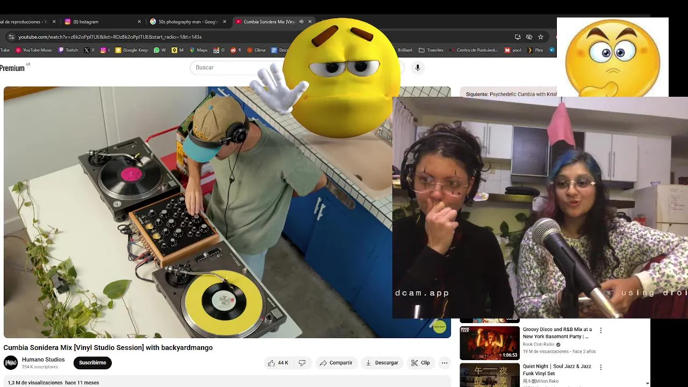
Task: Click Compartir share button
Action: pos(336,363)
